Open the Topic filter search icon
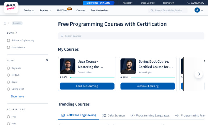This screenshot has height=125, width=208. (x=47, y=60)
